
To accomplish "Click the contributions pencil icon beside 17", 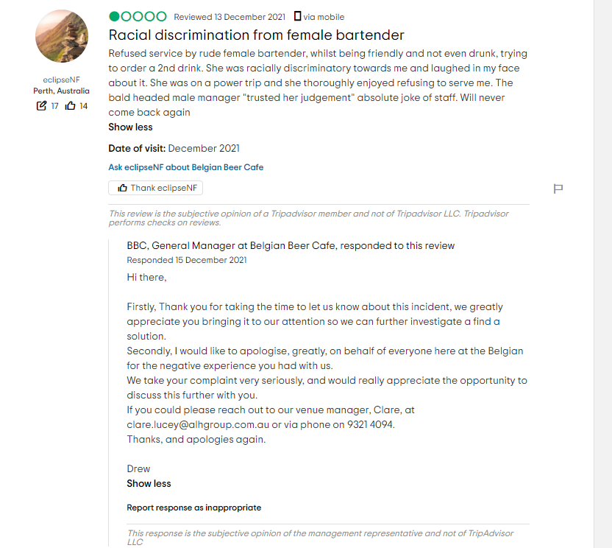I will pos(41,106).
